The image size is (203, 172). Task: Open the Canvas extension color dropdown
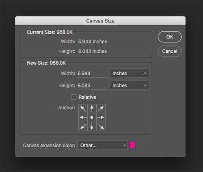(x=102, y=145)
